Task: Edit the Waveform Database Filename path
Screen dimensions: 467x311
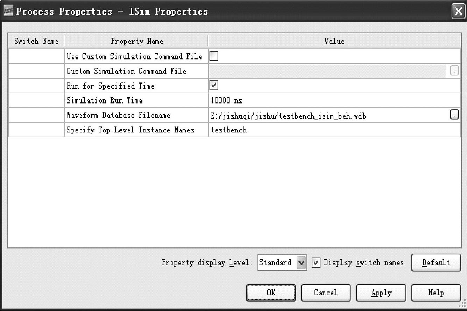Action: point(329,115)
